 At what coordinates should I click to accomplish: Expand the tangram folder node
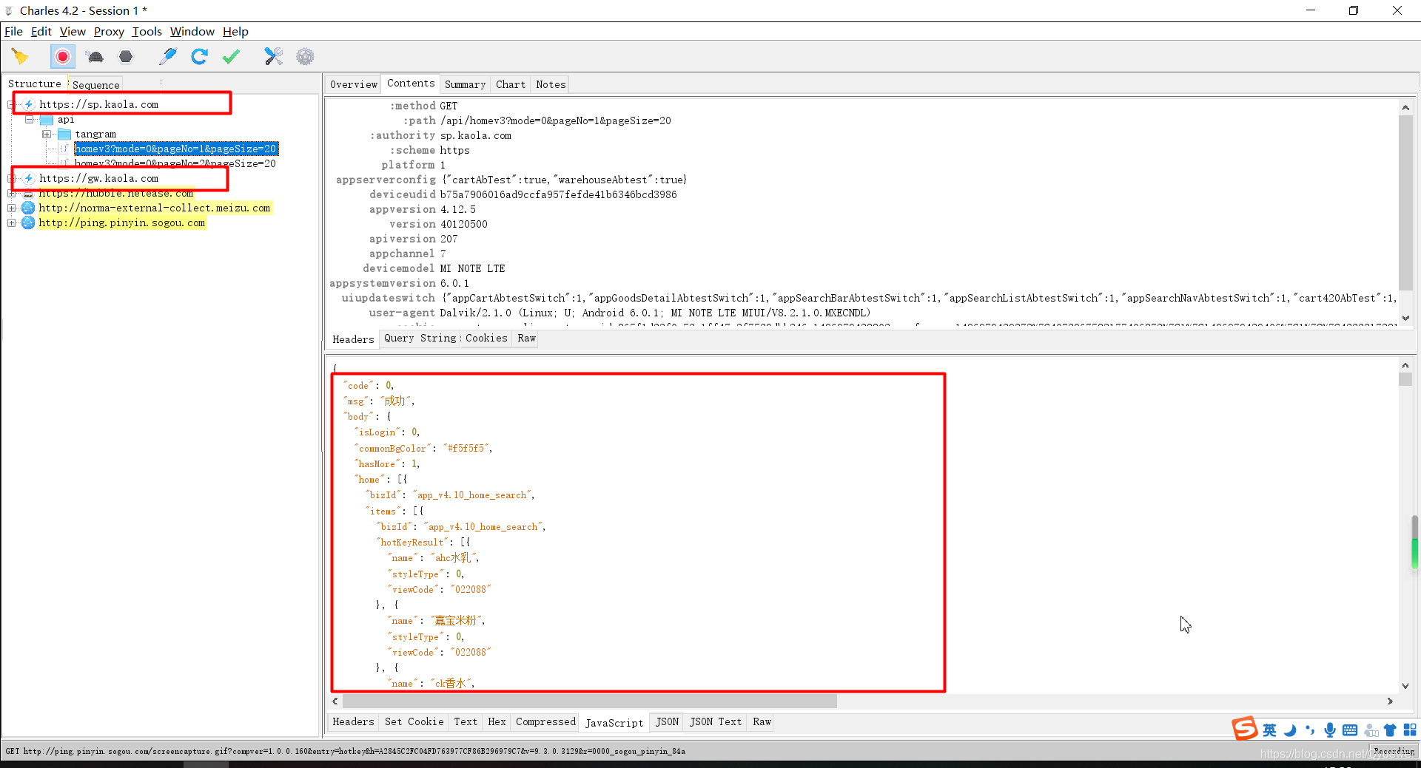pos(47,135)
